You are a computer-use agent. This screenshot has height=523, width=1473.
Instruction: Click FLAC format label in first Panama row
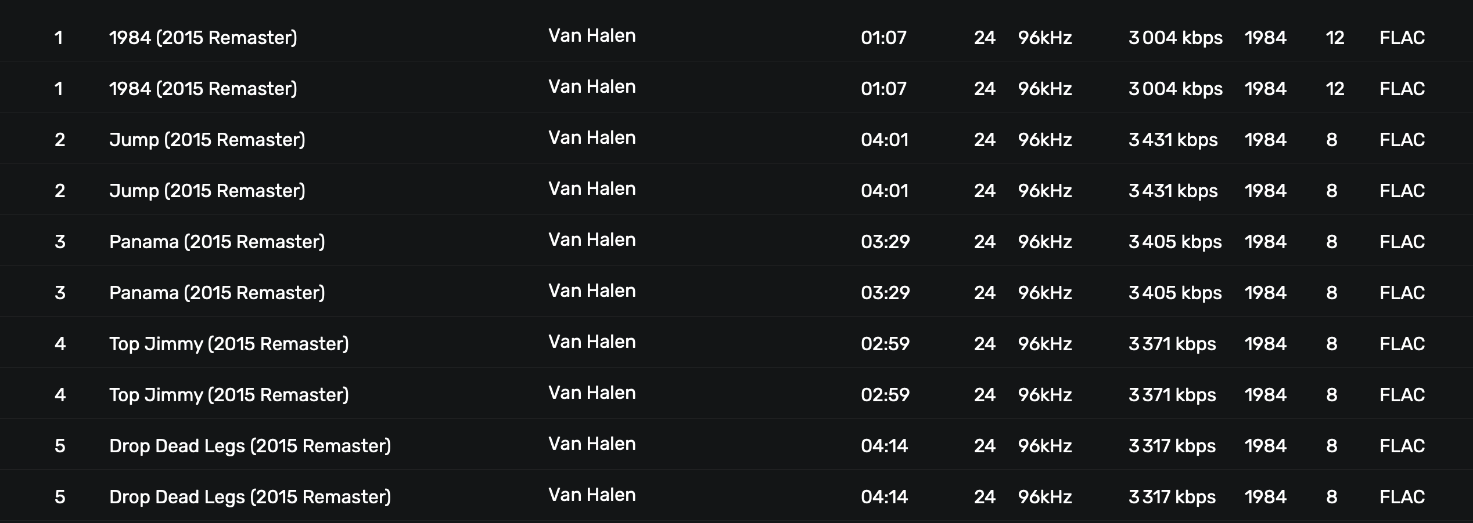click(x=1402, y=242)
